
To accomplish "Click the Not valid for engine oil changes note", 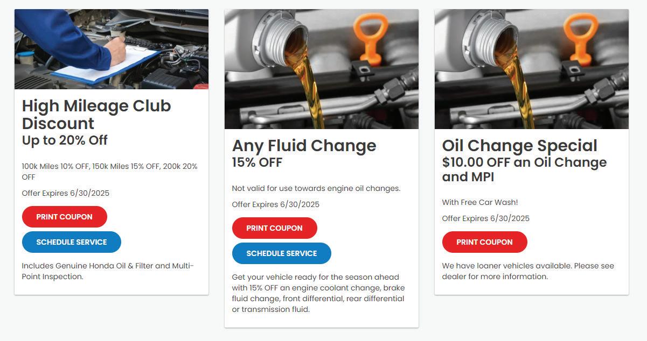I will 316,188.
